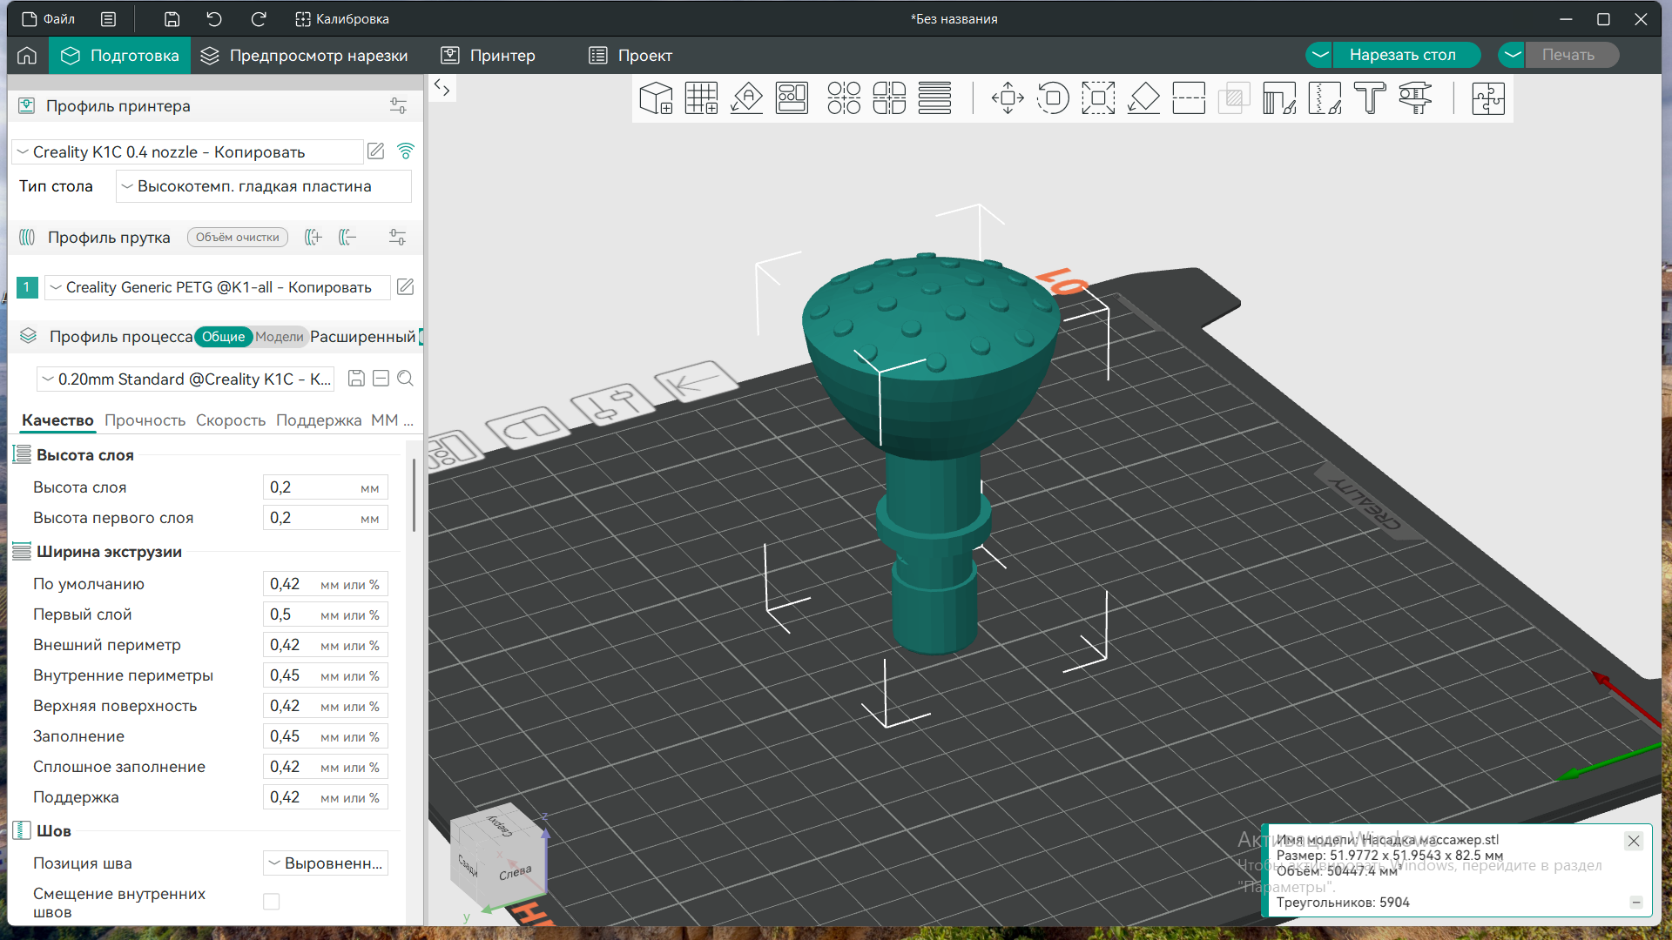The width and height of the screenshot is (1672, 940).
Task: Open the Creality K1C printer preset dropdown
Action: coord(187,152)
